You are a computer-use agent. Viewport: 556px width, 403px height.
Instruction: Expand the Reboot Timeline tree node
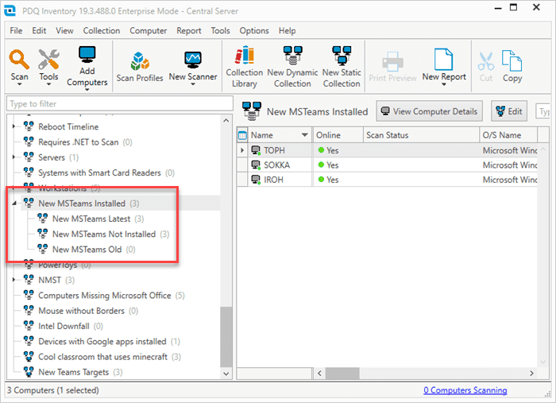coord(14,126)
